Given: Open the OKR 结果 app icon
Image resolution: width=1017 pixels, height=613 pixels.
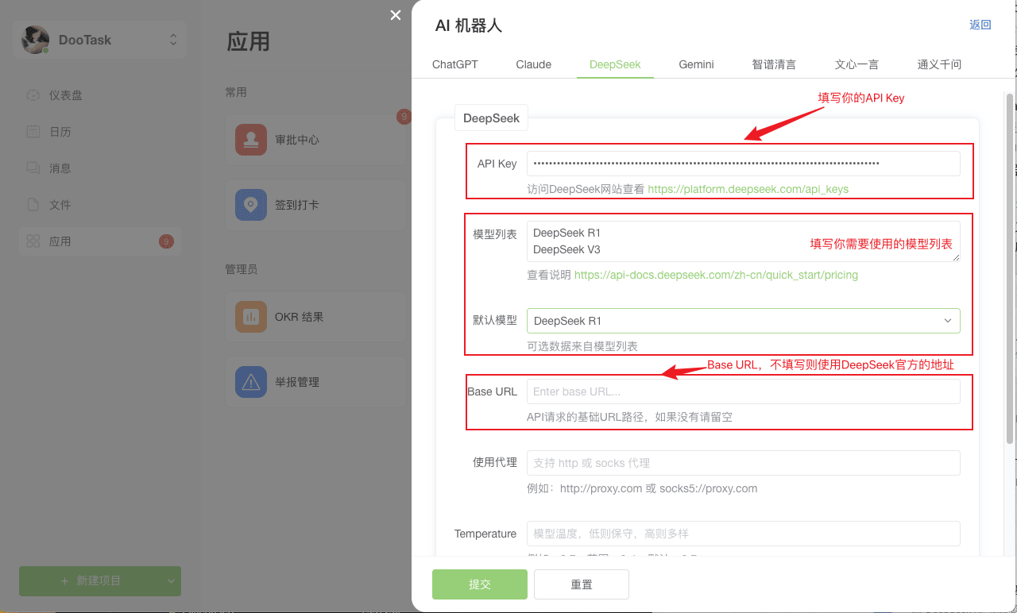Looking at the screenshot, I should tap(251, 317).
